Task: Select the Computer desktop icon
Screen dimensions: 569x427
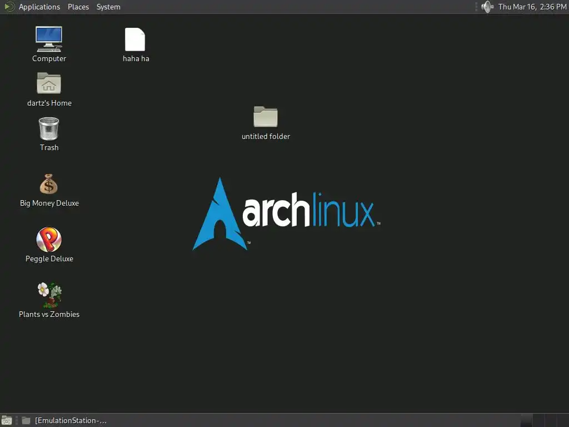Action: point(49,39)
